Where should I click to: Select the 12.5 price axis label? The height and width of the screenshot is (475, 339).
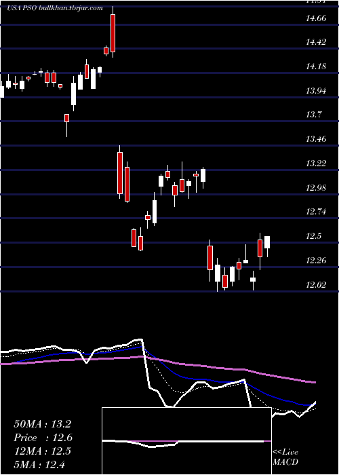click(x=314, y=236)
